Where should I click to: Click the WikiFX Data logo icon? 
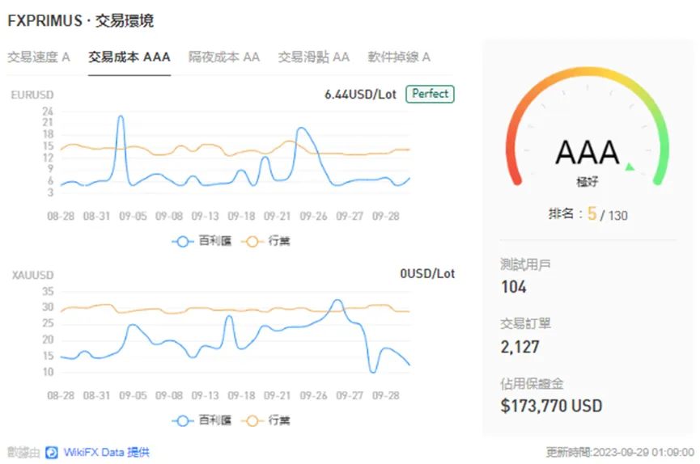[x=52, y=453]
